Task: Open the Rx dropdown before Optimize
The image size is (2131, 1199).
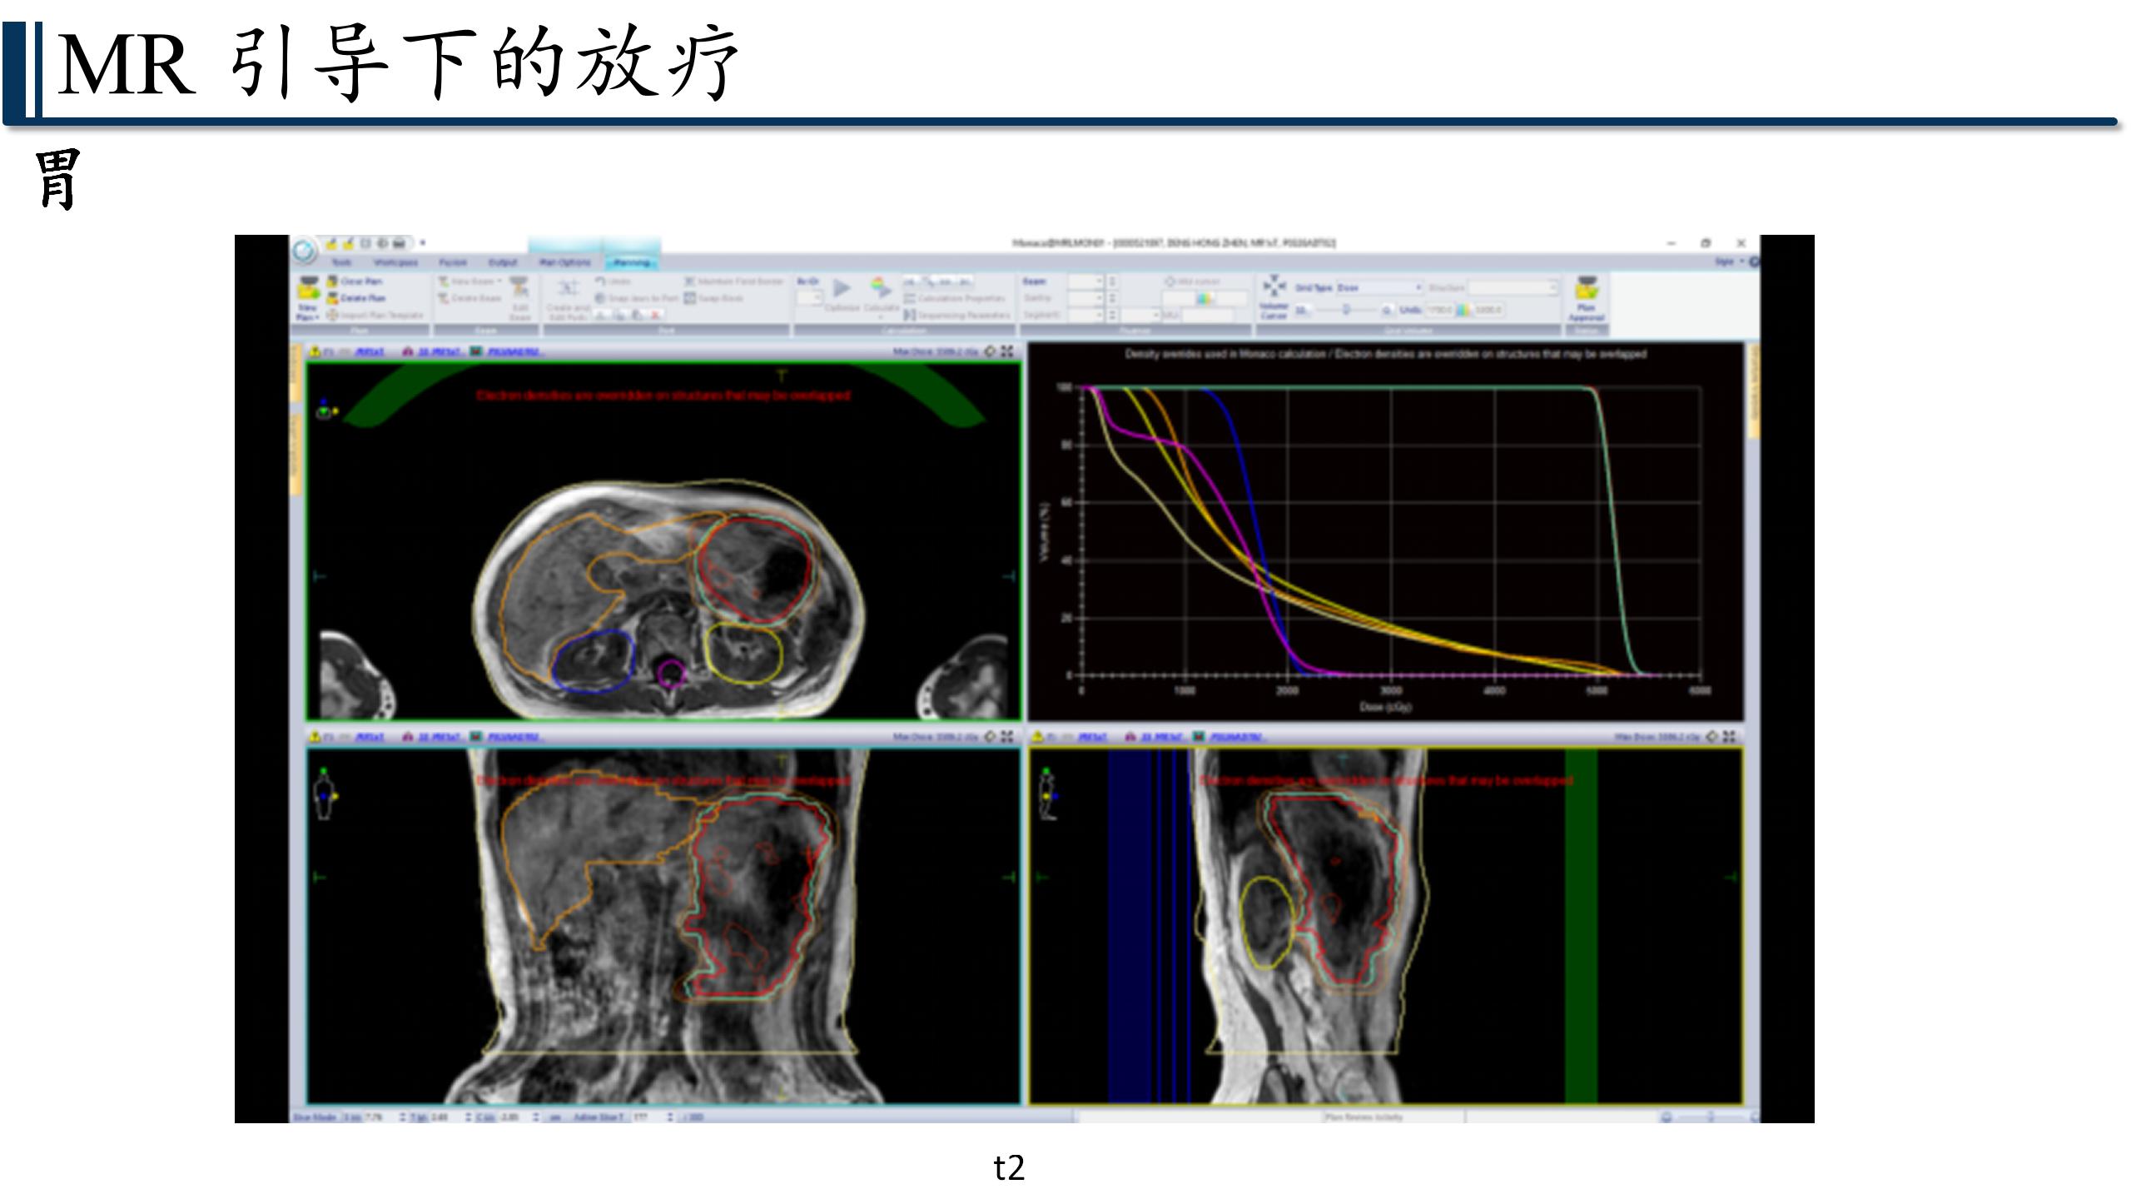Action: point(809,297)
